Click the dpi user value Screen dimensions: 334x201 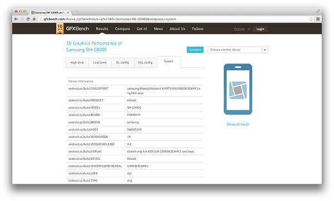pyautogui.click(x=129, y=174)
